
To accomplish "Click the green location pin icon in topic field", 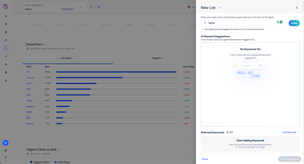I will 278,22.
